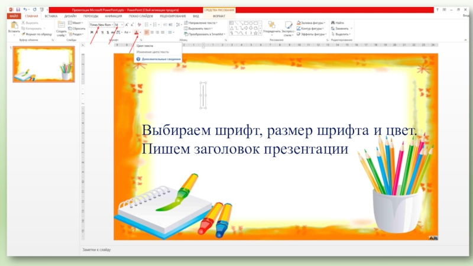Click Сбросить to reset the slide
473x266 pixels.
77,28
